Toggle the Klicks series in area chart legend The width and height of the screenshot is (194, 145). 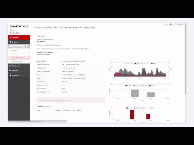[154, 64]
